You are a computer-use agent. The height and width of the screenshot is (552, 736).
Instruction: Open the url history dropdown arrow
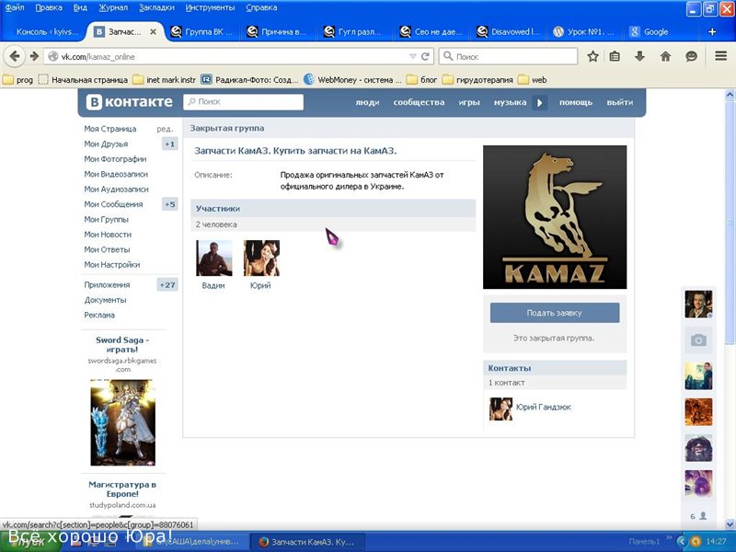click(412, 56)
